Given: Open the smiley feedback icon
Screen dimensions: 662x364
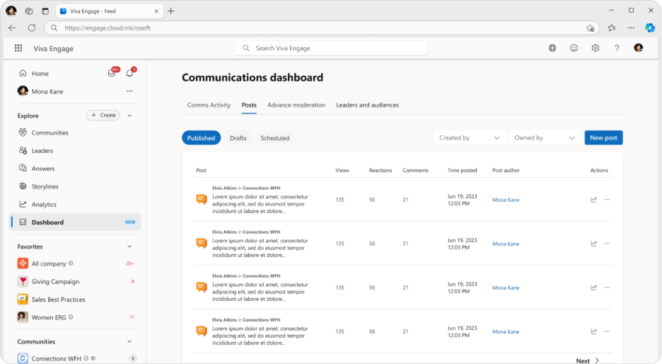Looking at the screenshot, I should [x=574, y=48].
